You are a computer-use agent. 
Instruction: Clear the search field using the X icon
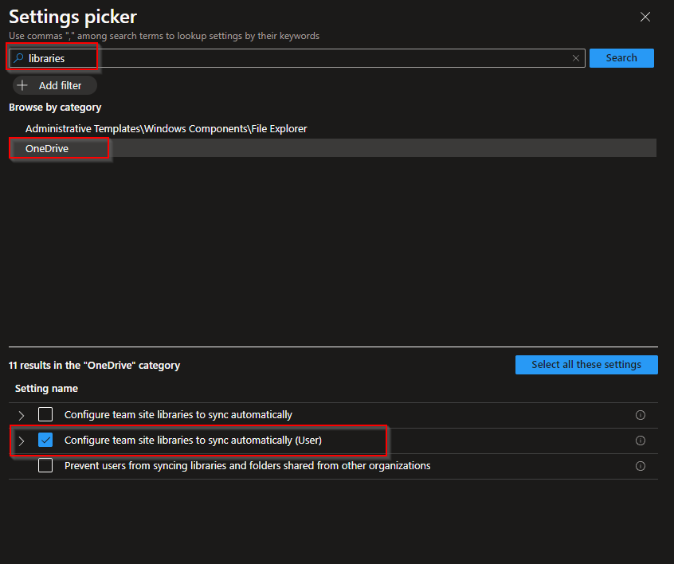tap(576, 57)
